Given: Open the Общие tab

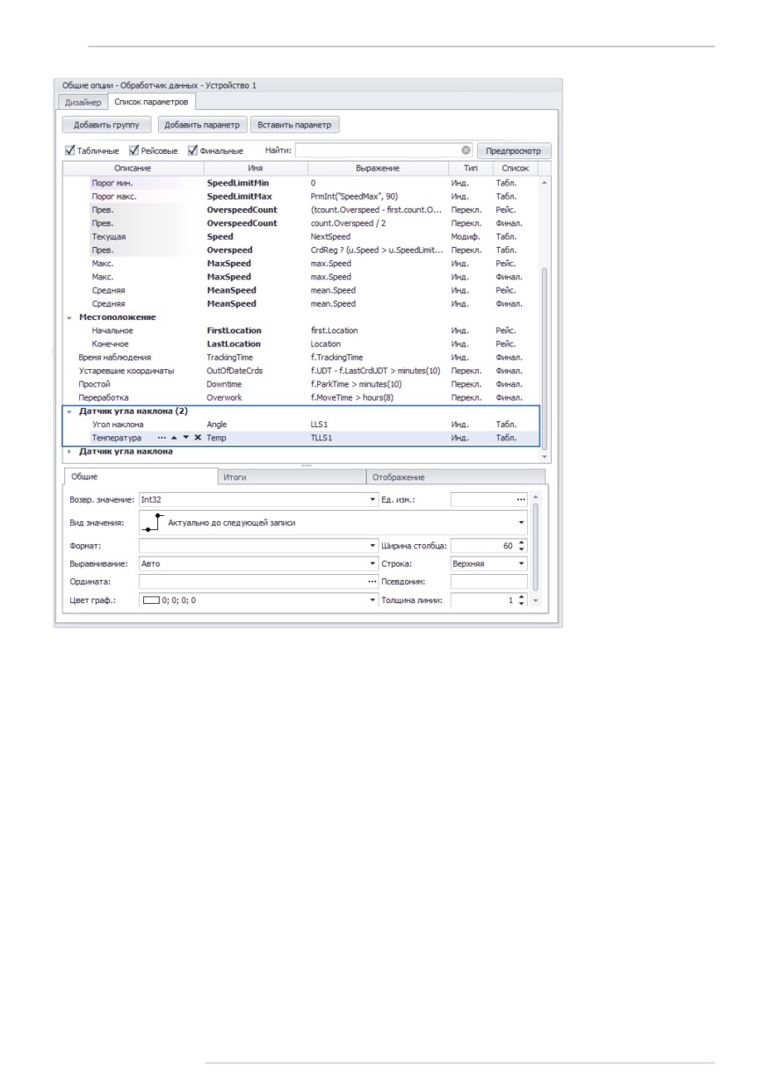Looking at the screenshot, I should 141,476.
